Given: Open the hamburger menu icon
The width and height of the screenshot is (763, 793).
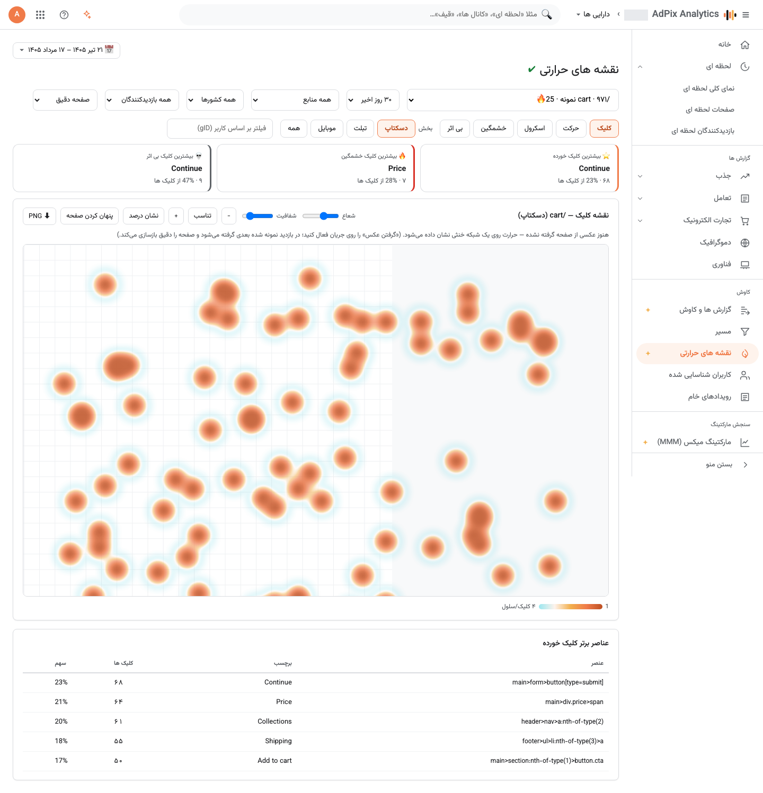Looking at the screenshot, I should click(746, 15).
